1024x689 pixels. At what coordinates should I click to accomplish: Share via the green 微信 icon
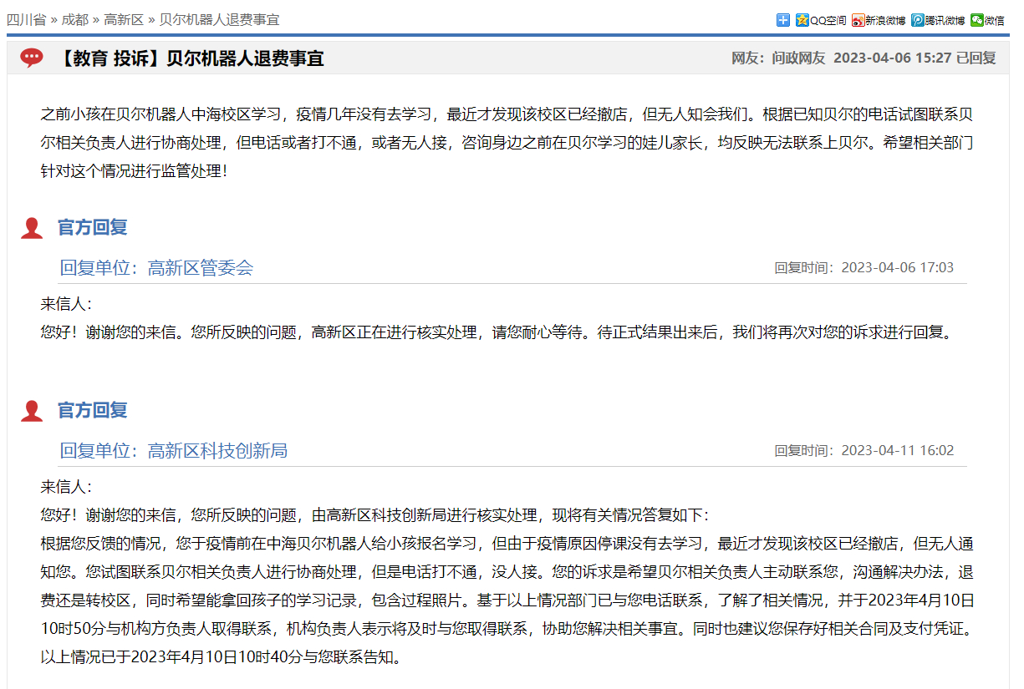(x=987, y=20)
